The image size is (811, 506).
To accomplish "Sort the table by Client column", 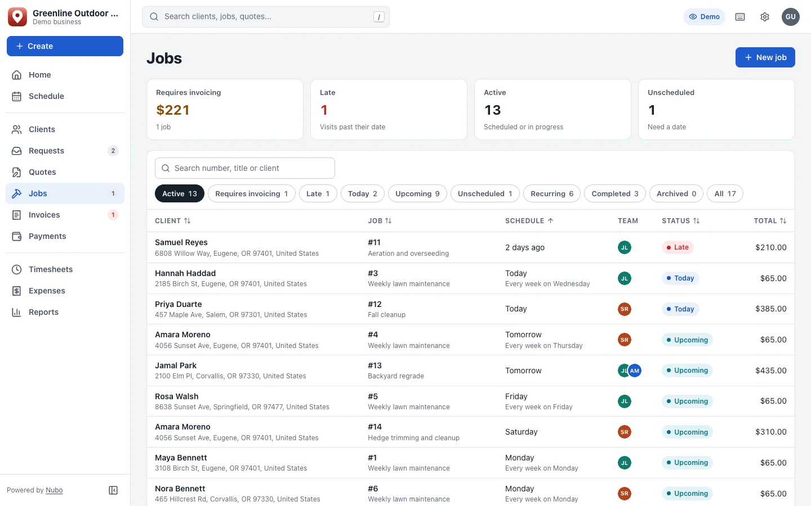I will [173, 221].
